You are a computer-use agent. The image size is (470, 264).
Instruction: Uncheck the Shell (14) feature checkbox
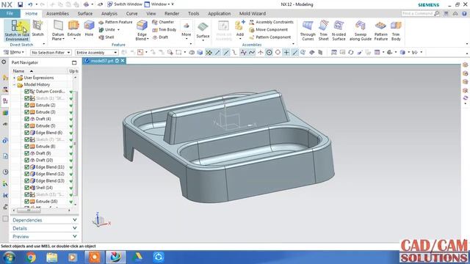click(x=26, y=188)
